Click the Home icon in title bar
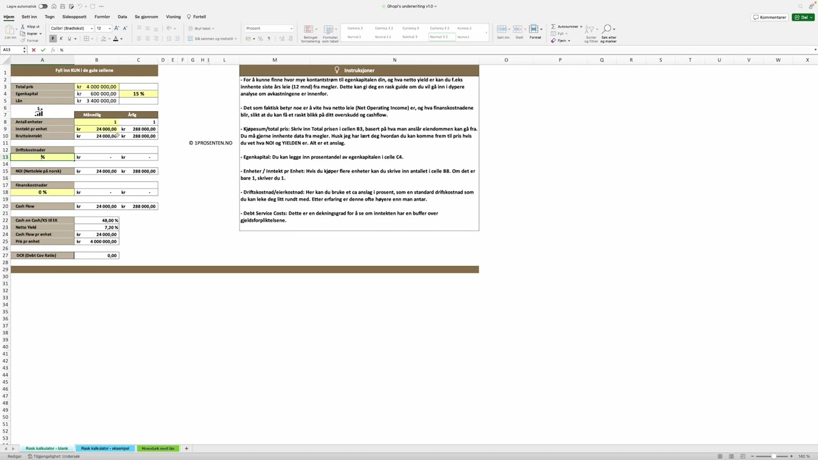The height and width of the screenshot is (460, 818). [54, 6]
